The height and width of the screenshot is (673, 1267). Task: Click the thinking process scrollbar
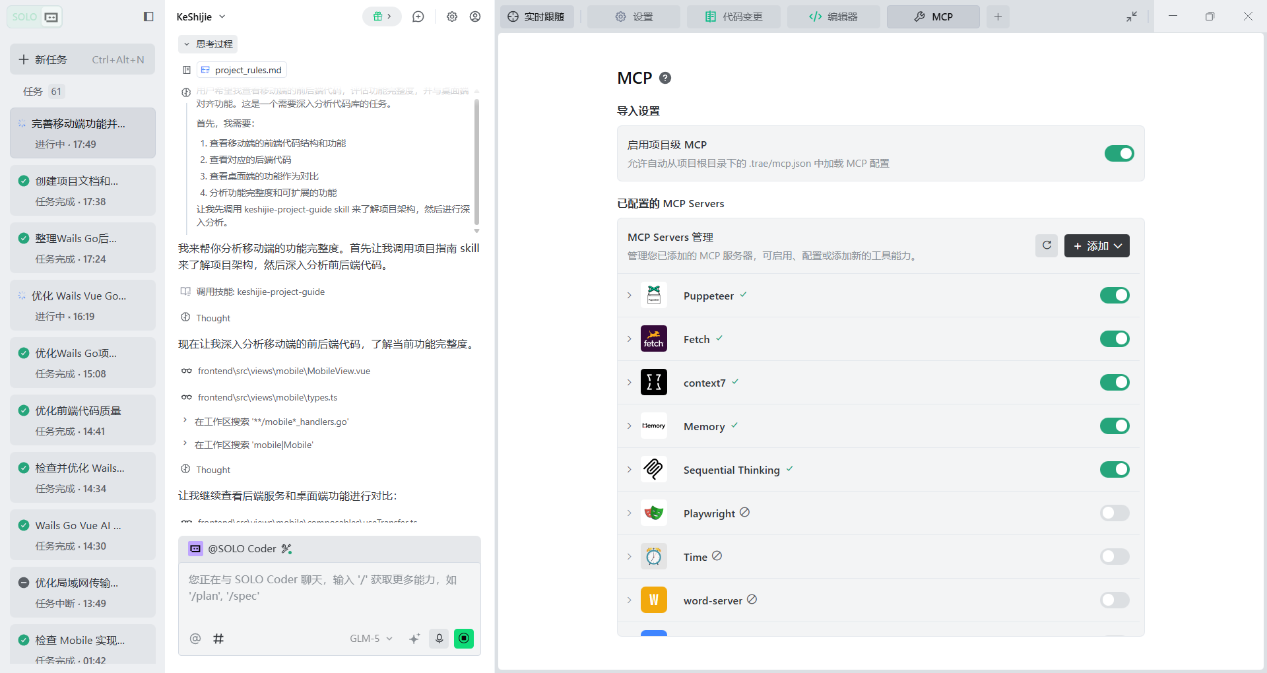[476, 162]
